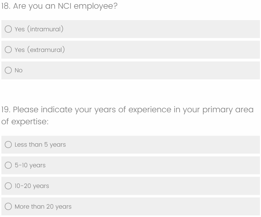Viewport: 261px width, 217px height.
Task: Select the Yes (intramural) radio button
Action: [8, 29]
